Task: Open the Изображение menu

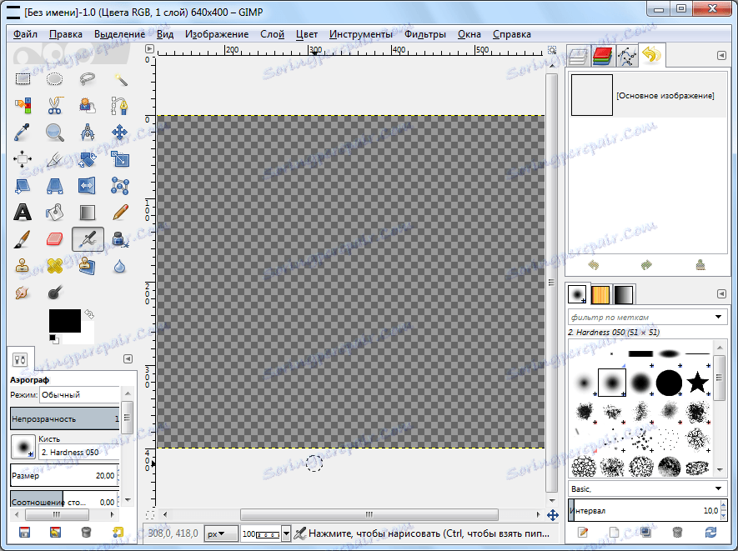Action: pyautogui.click(x=217, y=34)
